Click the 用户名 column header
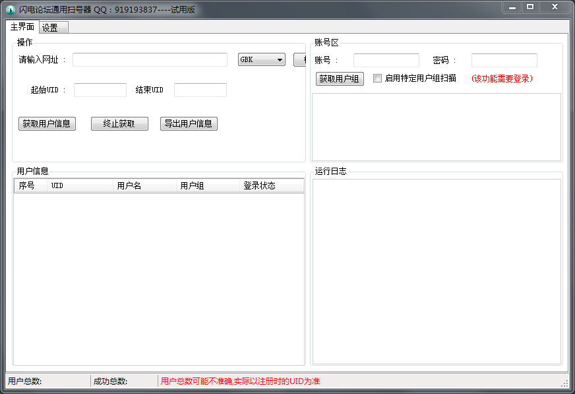Image resolution: width=575 pixels, height=394 pixels. coord(144,185)
